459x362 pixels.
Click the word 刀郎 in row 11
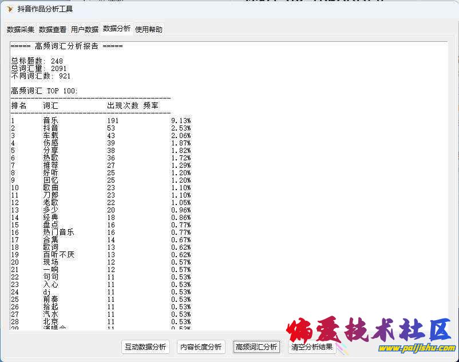click(x=50, y=195)
